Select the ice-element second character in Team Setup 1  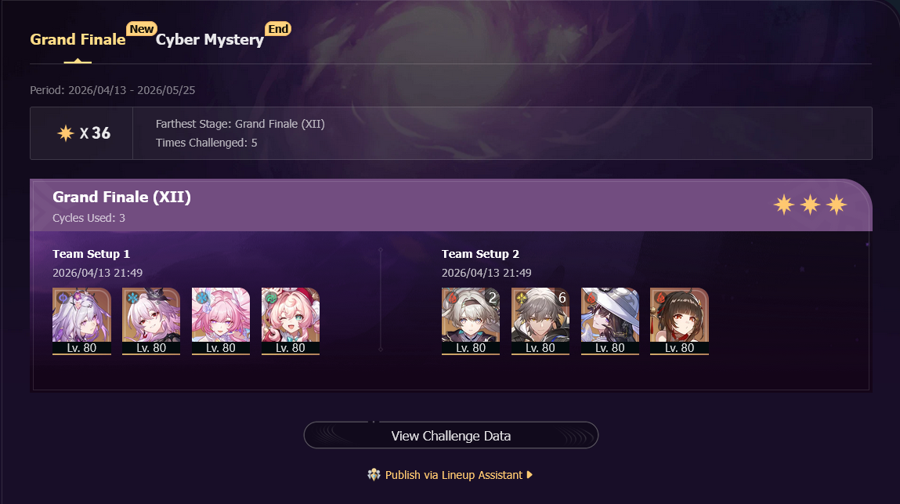(151, 321)
